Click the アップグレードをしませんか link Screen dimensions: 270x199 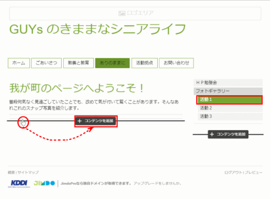pos(157,183)
